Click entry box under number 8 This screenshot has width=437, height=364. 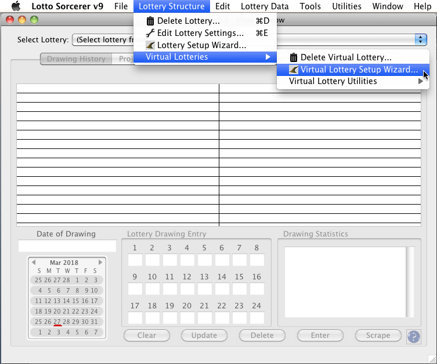coord(257,260)
